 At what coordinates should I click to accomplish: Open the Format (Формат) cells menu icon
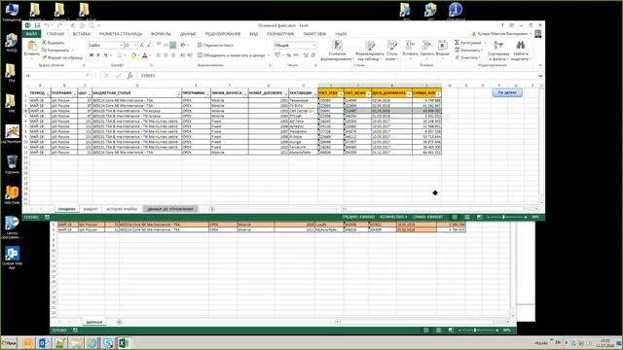tap(443, 48)
